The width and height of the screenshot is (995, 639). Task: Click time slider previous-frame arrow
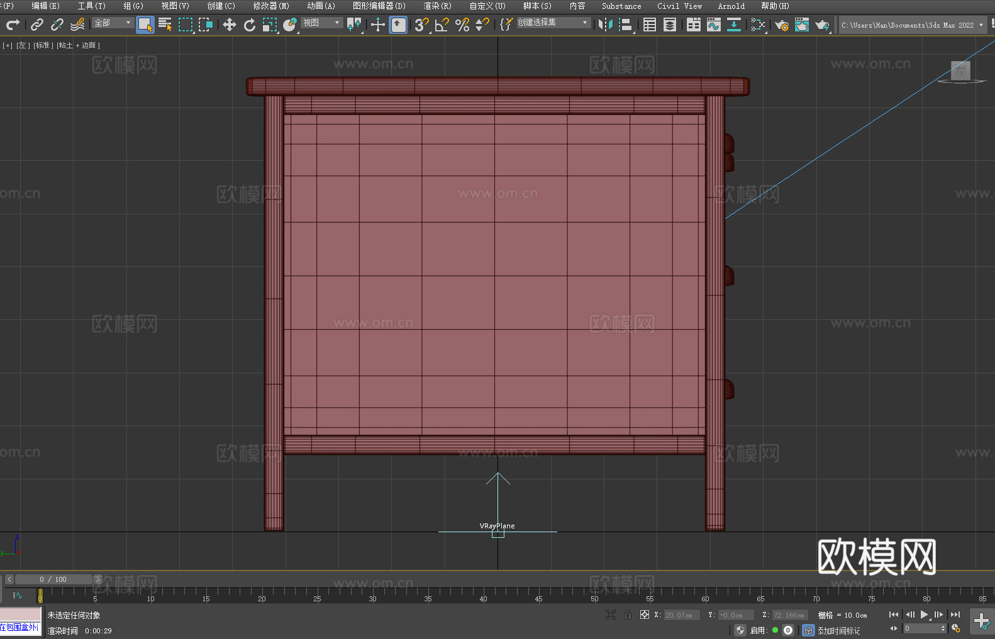point(9,579)
